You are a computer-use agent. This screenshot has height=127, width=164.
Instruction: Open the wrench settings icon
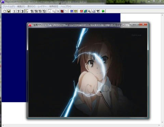(90, 11)
